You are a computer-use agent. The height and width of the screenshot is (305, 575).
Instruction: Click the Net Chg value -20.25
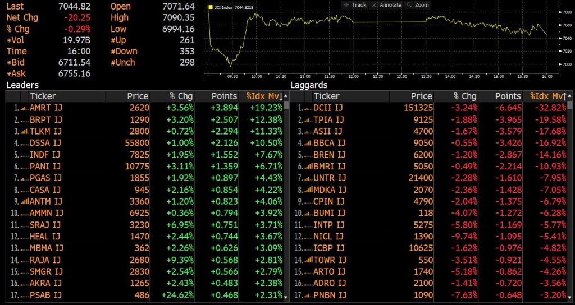tap(77, 17)
